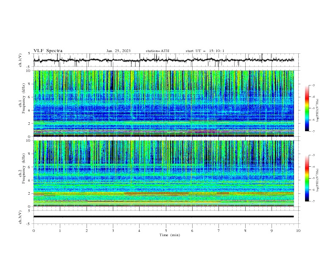Click the 'start UT = 15:10:1' header text
Viewport: 336px width, 259px height.
tap(205, 51)
